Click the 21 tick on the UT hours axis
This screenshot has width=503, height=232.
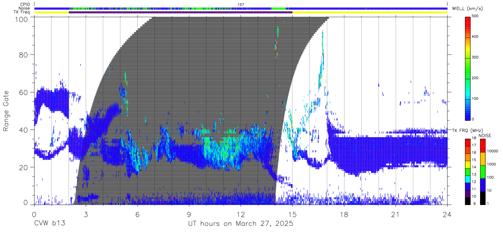pos(396,214)
